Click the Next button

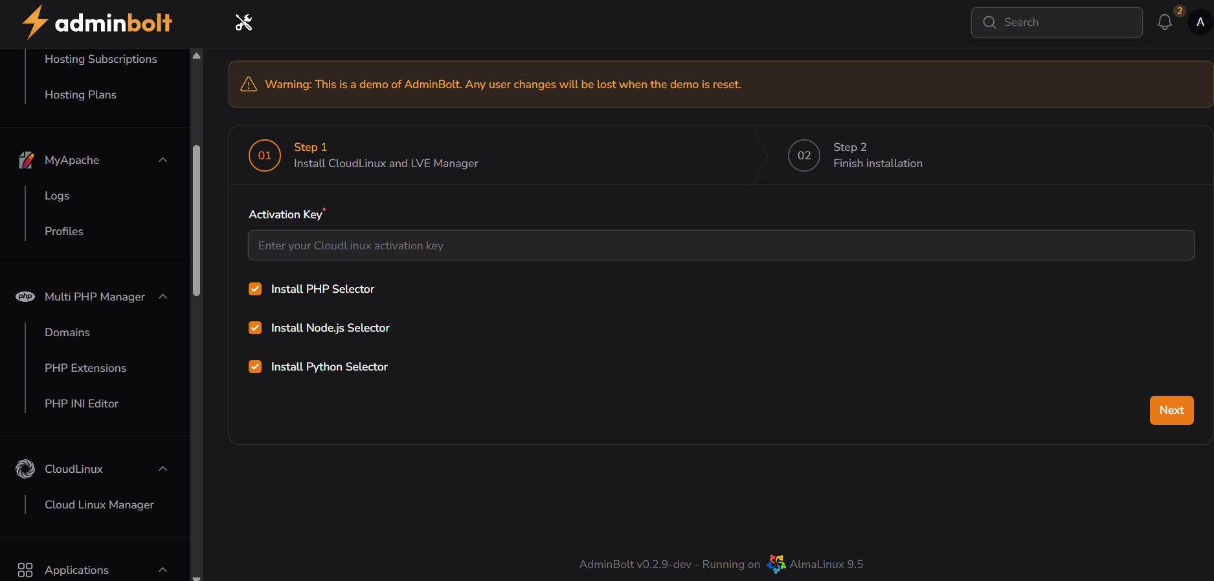1171,410
